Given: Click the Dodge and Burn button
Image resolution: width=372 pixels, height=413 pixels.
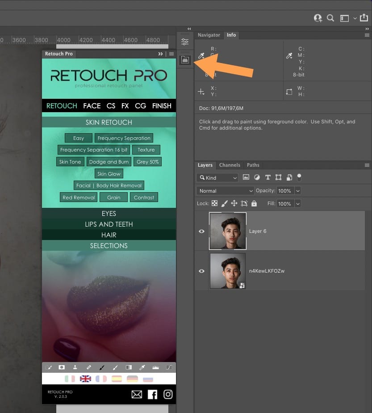Looking at the screenshot, I should pyautogui.click(x=109, y=162).
